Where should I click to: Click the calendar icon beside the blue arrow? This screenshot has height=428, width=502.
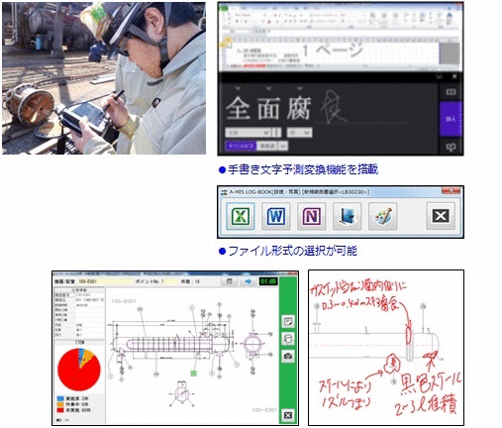coord(229,281)
